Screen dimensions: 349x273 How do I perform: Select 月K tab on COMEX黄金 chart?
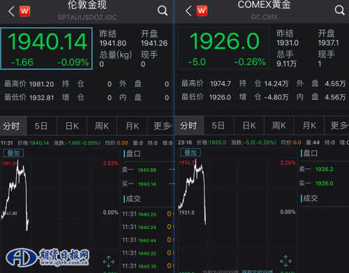[x=309, y=126]
